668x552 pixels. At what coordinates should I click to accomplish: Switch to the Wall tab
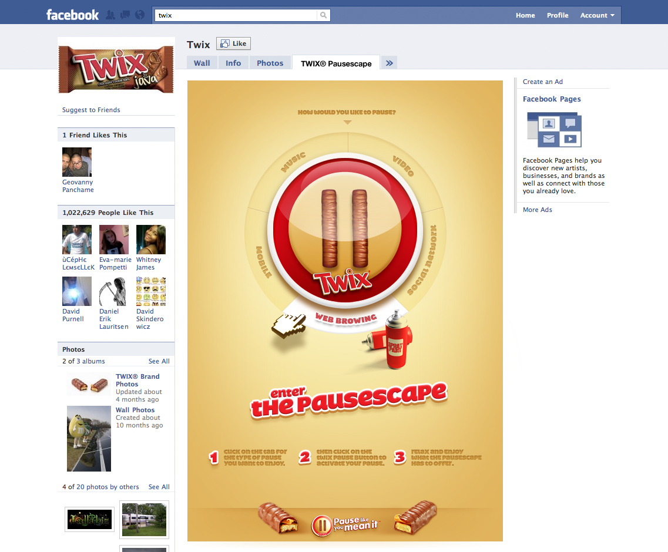point(202,63)
